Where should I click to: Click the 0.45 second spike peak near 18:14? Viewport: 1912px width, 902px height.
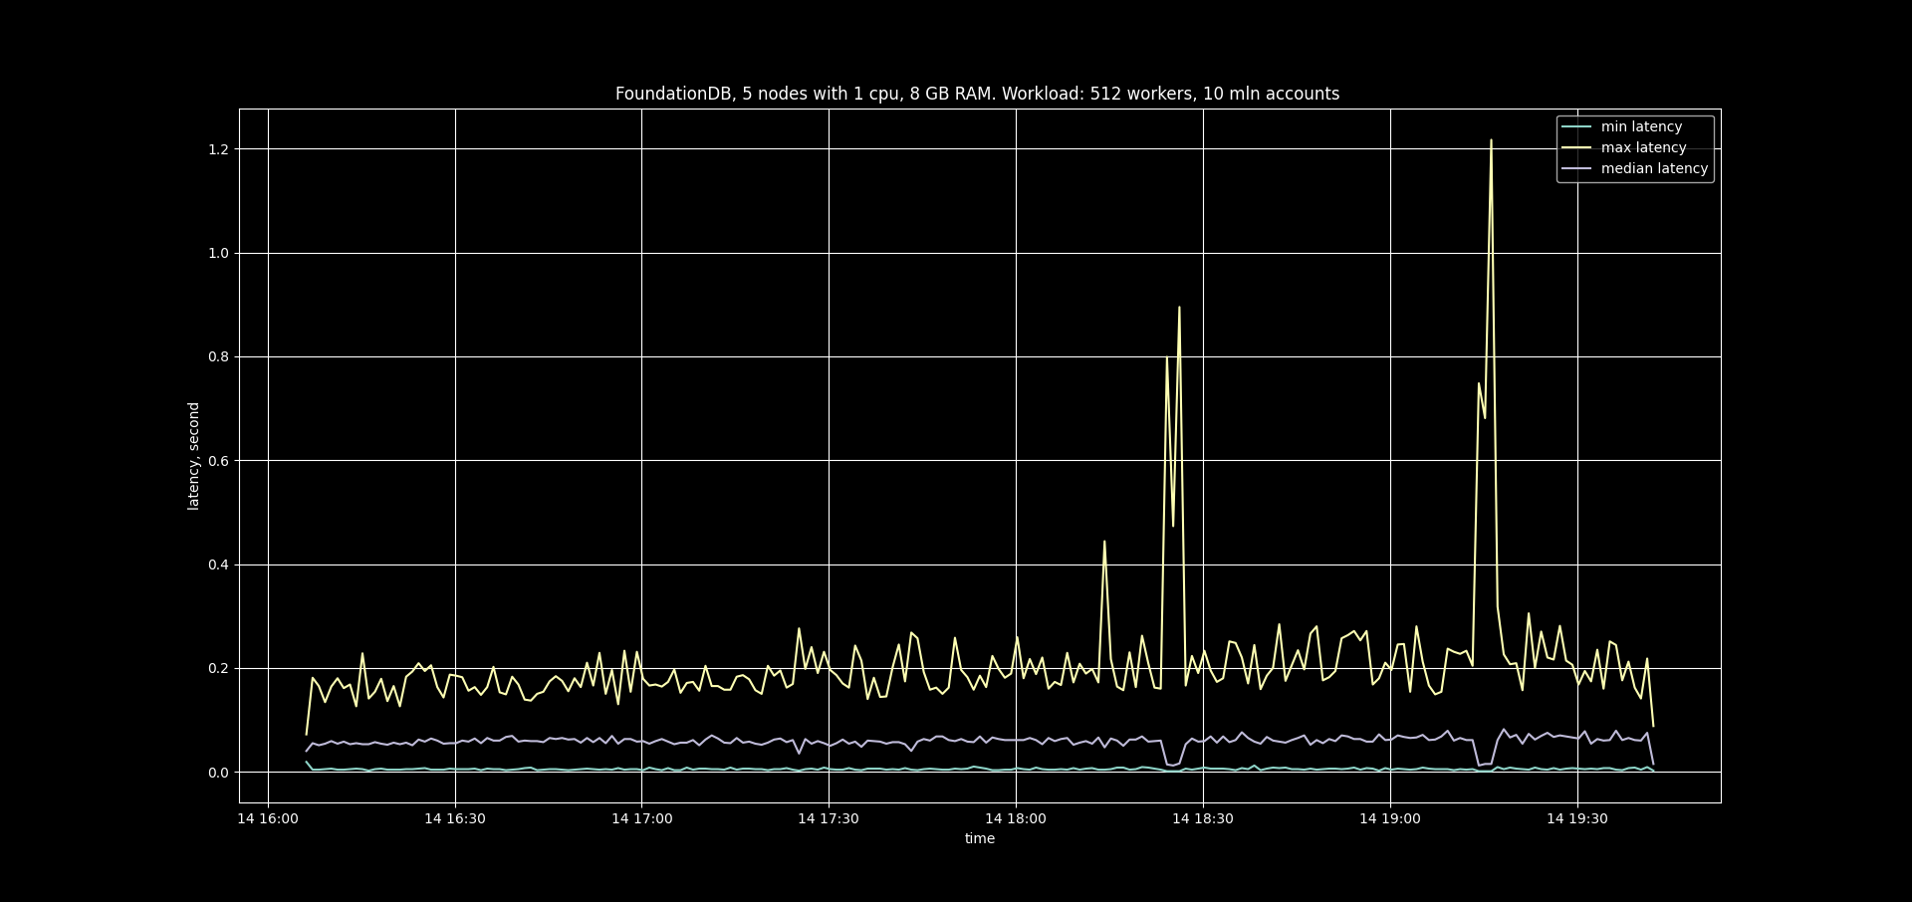point(1104,542)
